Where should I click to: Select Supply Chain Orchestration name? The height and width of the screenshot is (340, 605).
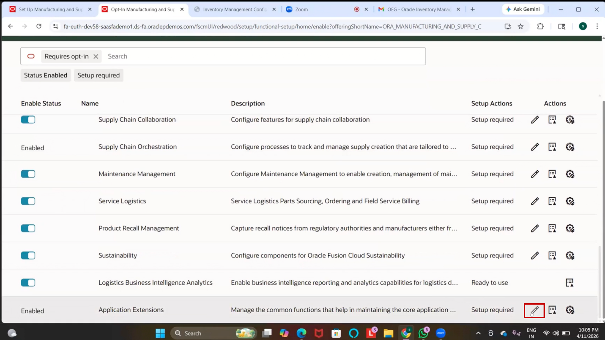137,147
